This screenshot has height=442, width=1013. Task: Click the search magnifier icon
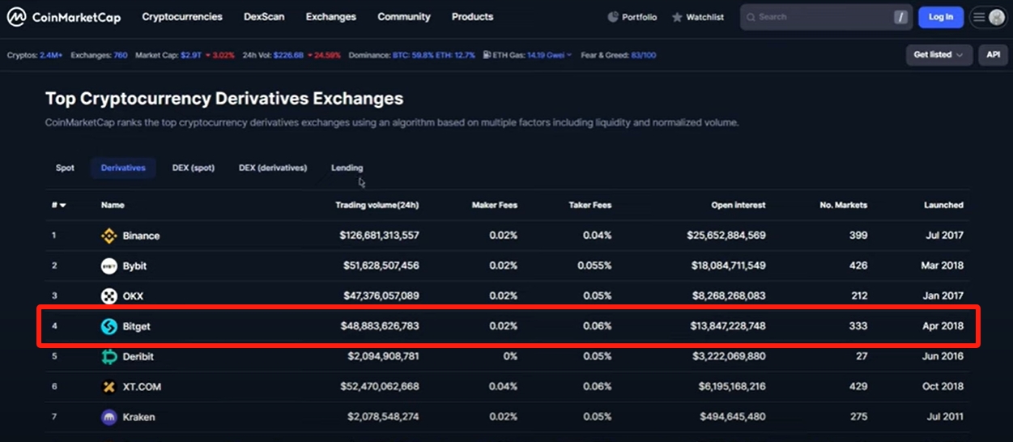pos(751,17)
